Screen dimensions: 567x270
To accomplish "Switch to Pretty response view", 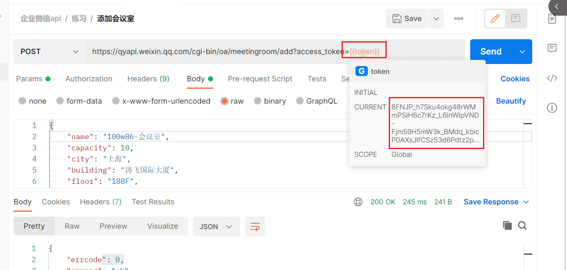I will coord(34,226).
